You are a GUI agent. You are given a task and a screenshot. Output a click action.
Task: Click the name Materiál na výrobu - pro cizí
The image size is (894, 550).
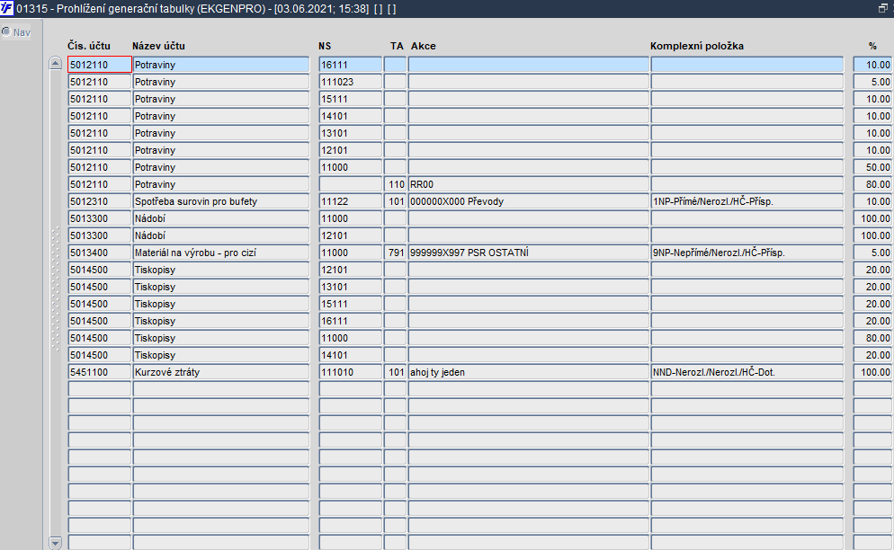tap(221, 253)
